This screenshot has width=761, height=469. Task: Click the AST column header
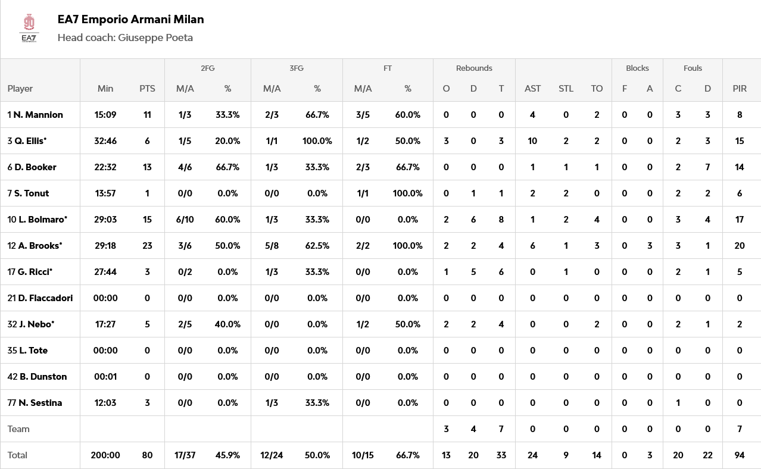click(x=532, y=89)
